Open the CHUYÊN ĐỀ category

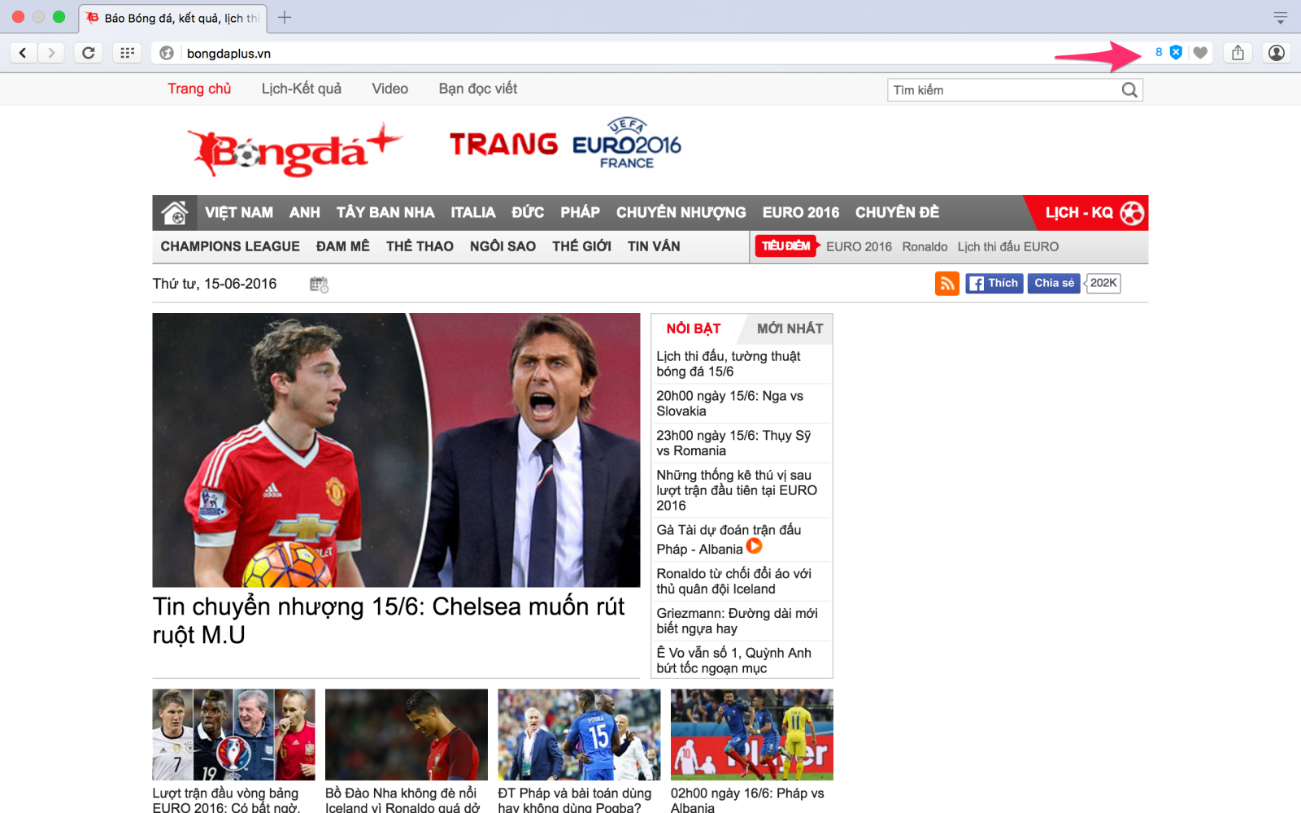[897, 212]
